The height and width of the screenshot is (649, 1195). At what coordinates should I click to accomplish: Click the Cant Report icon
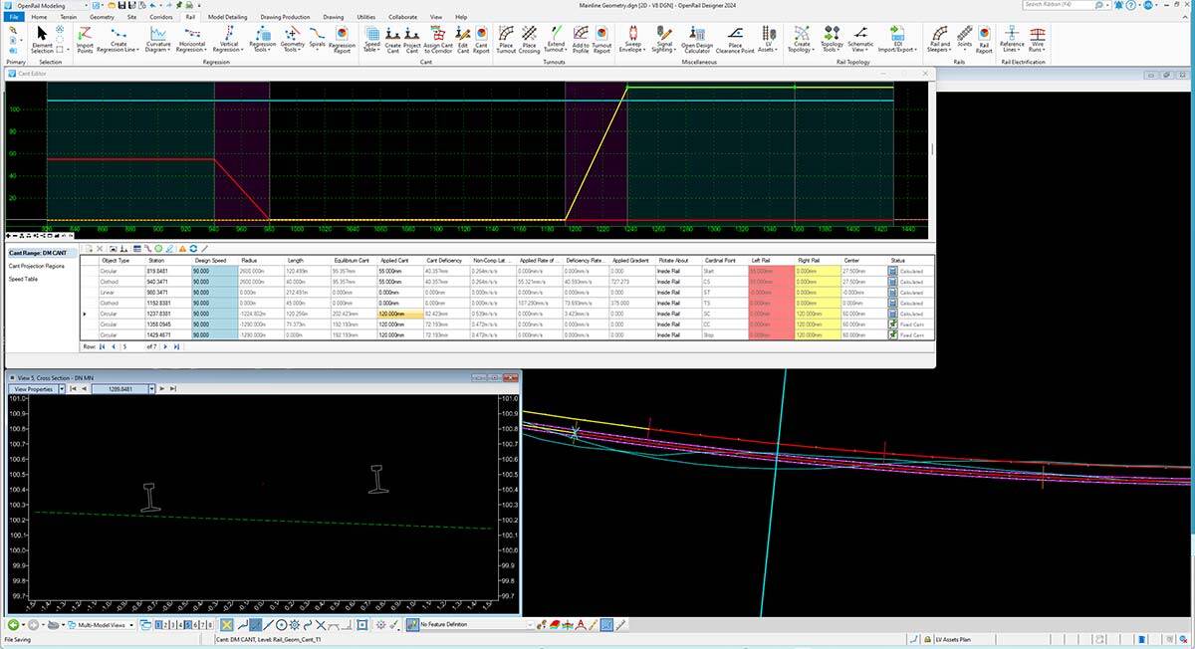[x=481, y=38]
